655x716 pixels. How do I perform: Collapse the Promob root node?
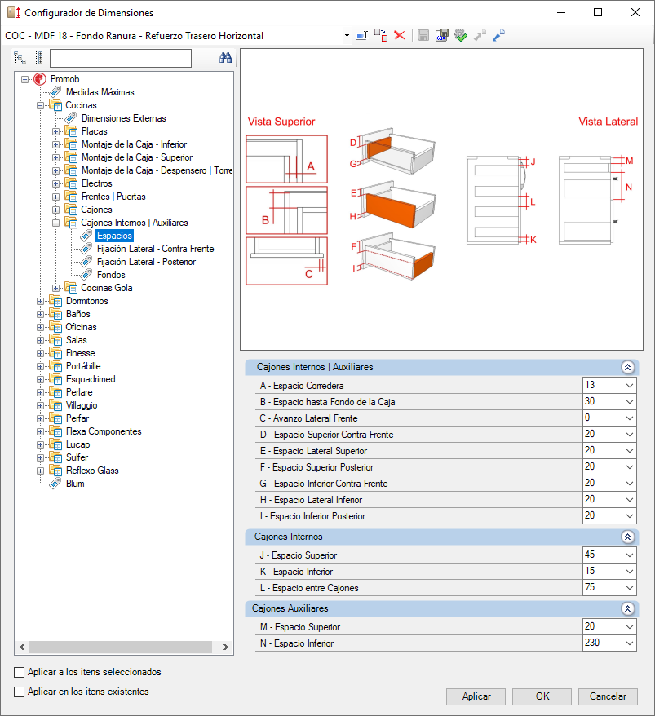(x=24, y=79)
